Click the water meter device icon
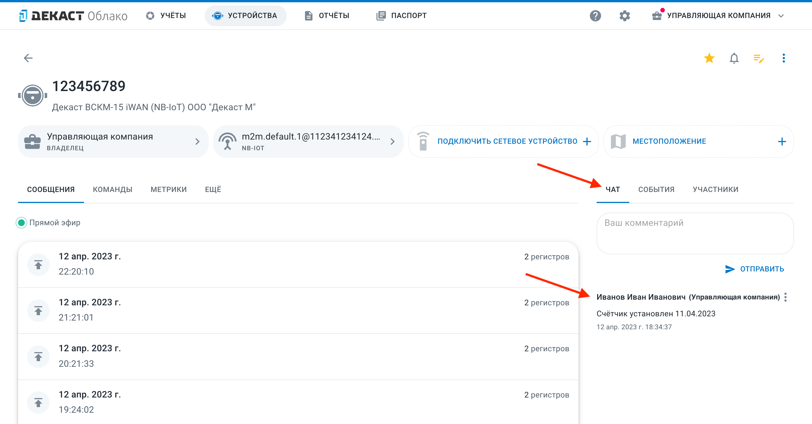The height and width of the screenshot is (424, 812). [x=32, y=95]
